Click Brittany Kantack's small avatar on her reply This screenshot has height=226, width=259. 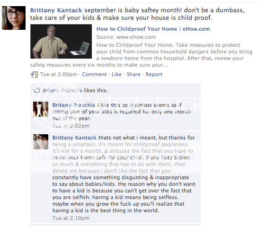[41, 142]
